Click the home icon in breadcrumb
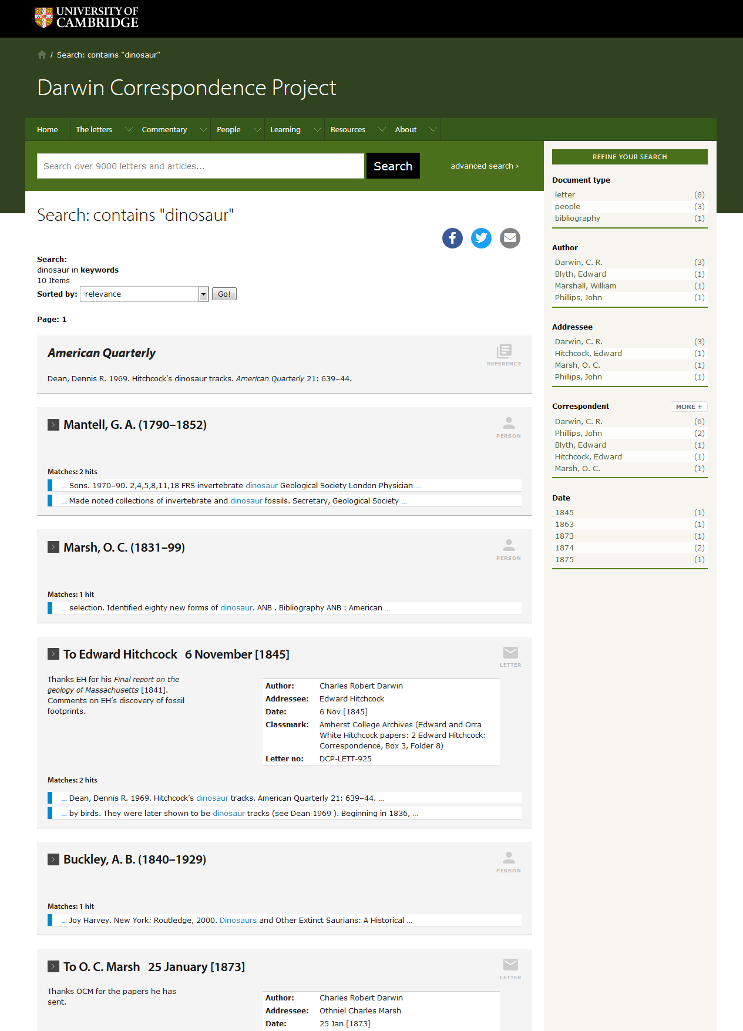 click(x=42, y=55)
